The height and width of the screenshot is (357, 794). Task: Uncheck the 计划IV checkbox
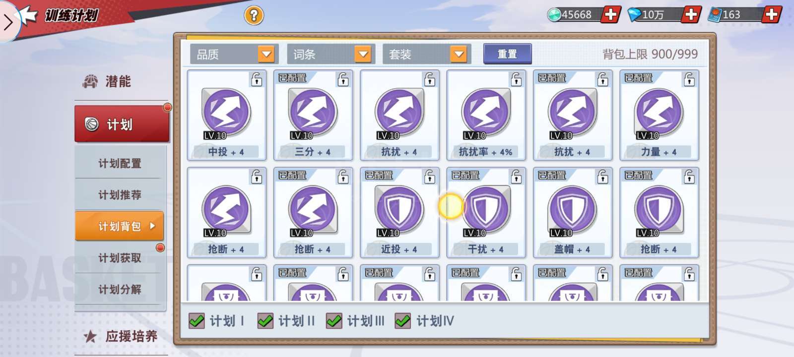tap(402, 321)
